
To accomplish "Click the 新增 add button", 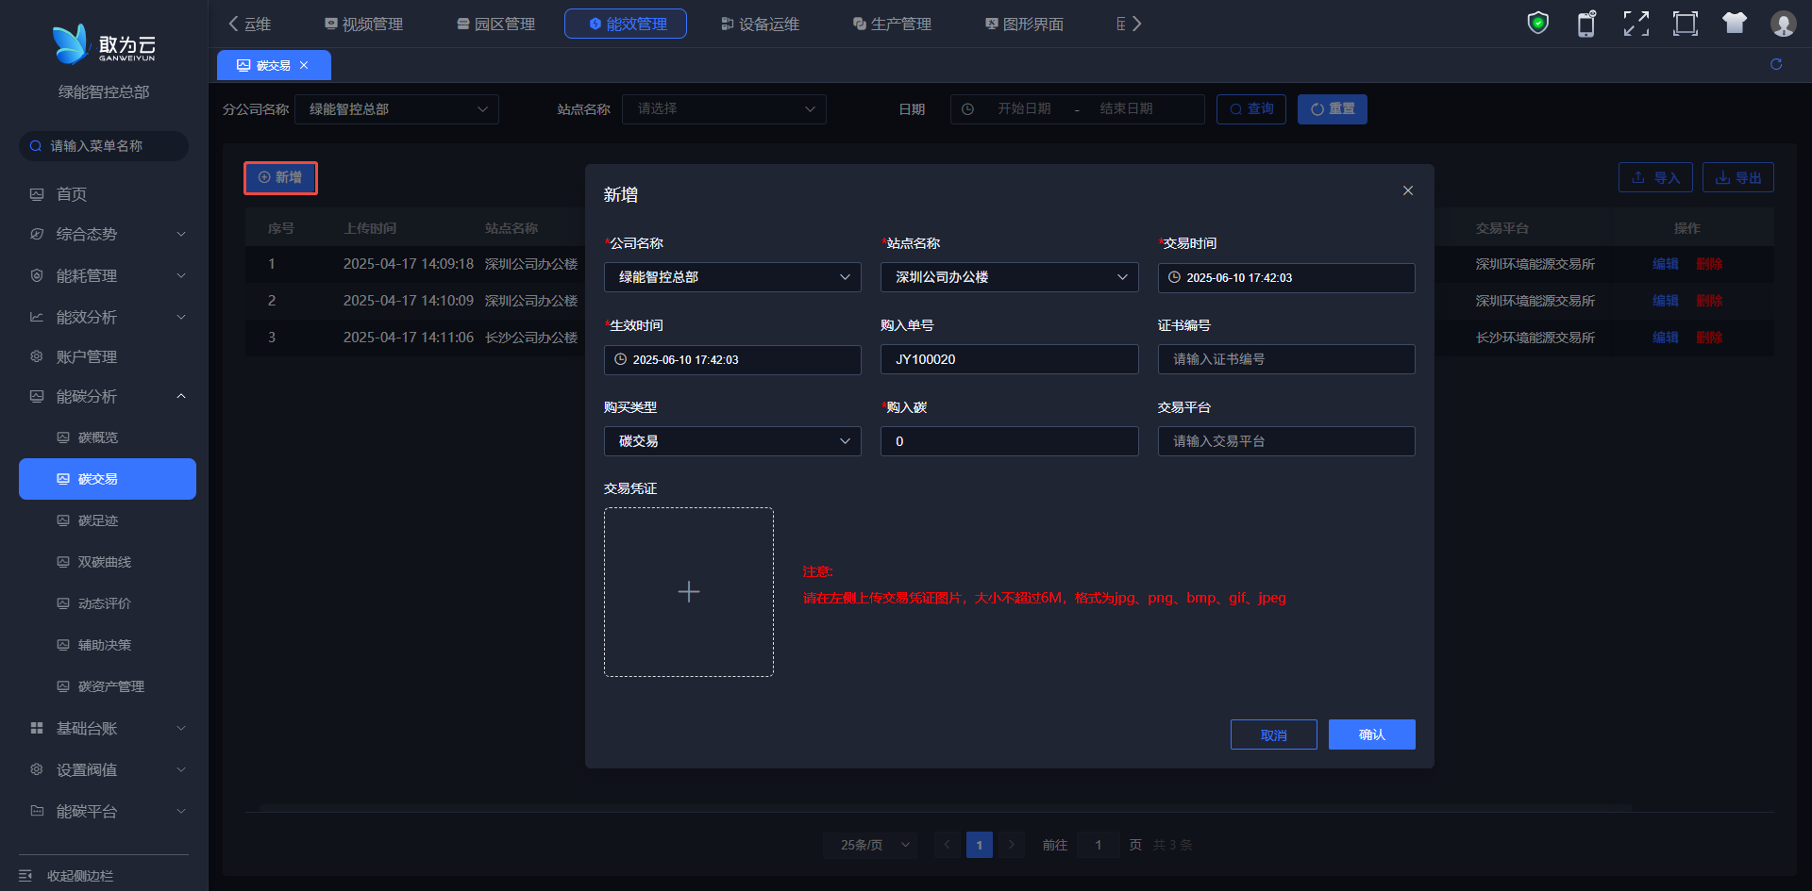I will [x=280, y=177].
